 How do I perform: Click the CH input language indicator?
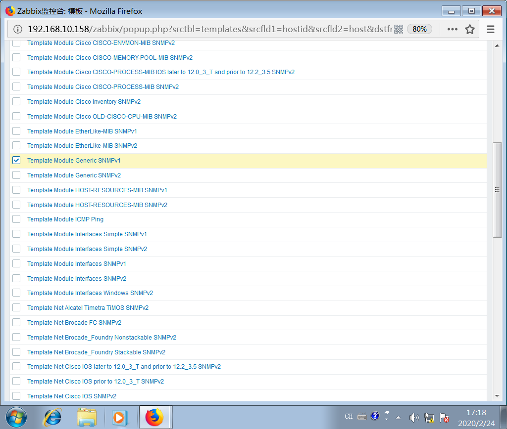click(349, 417)
